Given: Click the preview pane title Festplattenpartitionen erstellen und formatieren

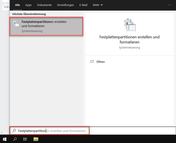Looking at the screenshot, I should (130, 40).
